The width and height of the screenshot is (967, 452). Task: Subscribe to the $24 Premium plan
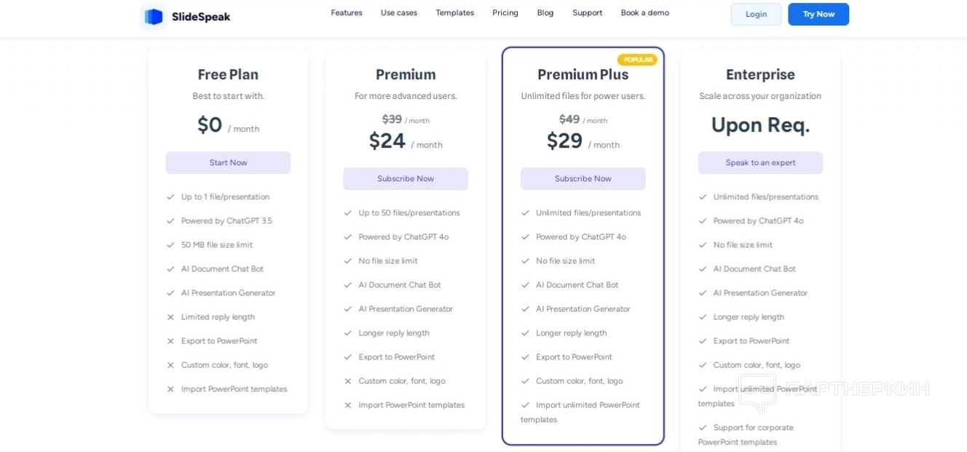pos(406,179)
